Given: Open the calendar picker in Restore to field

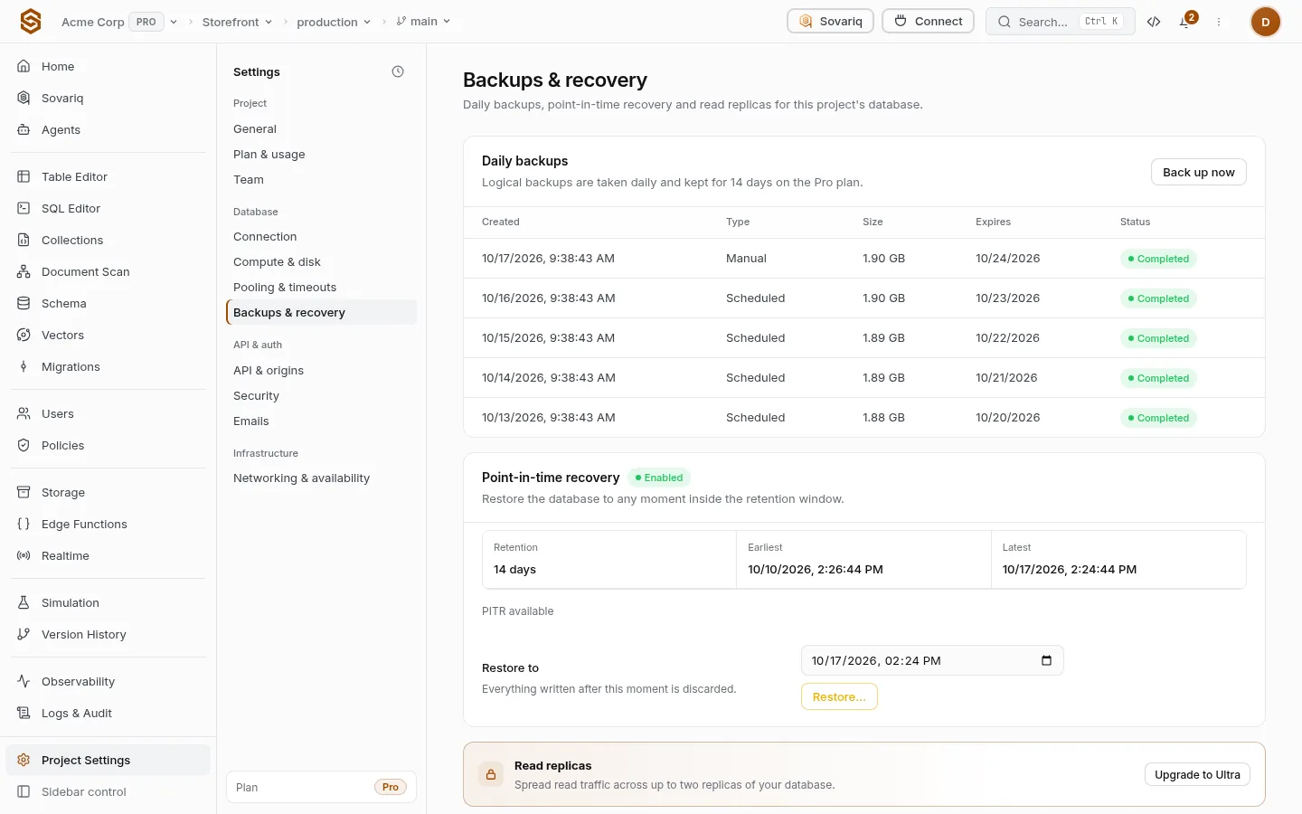Looking at the screenshot, I should pyautogui.click(x=1046, y=660).
